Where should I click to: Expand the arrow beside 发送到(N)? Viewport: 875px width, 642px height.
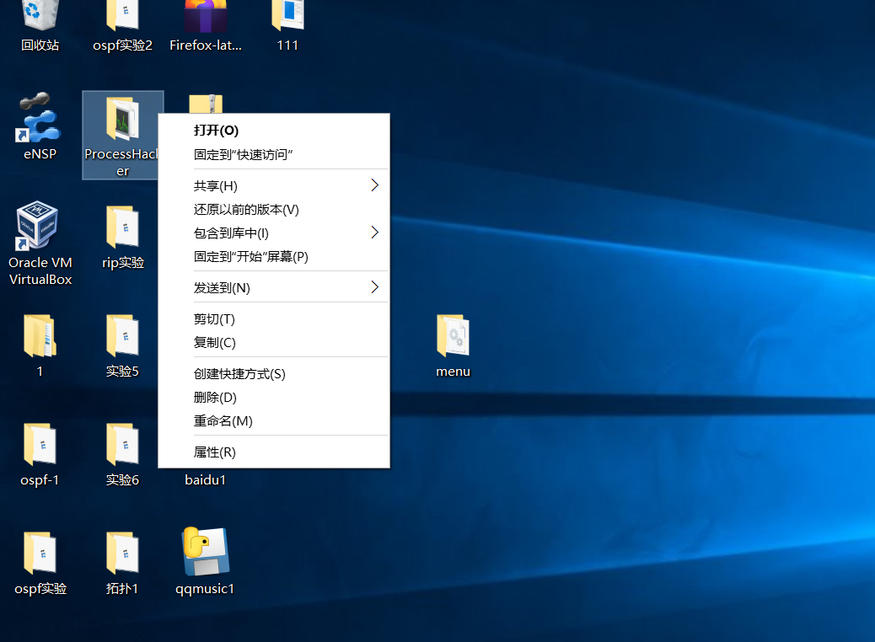[375, 287]
